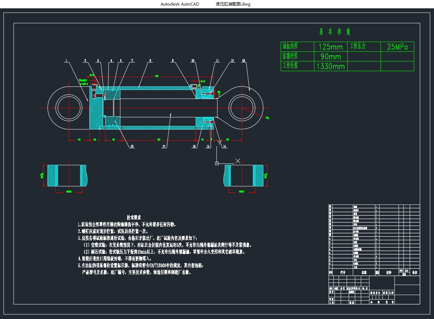434x319 pixels.
Task: Select part balloon 17 below the piston rod
Action: (164, 146)
